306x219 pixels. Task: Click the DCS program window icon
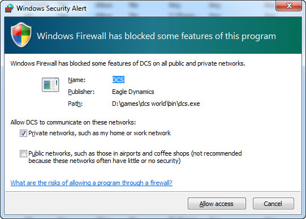(50, 84)
